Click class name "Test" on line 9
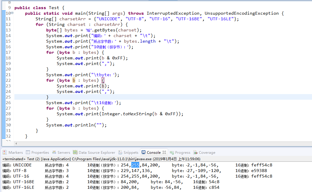Image resolution: width=312 pixels, height=192 pixels. (54, 8)
